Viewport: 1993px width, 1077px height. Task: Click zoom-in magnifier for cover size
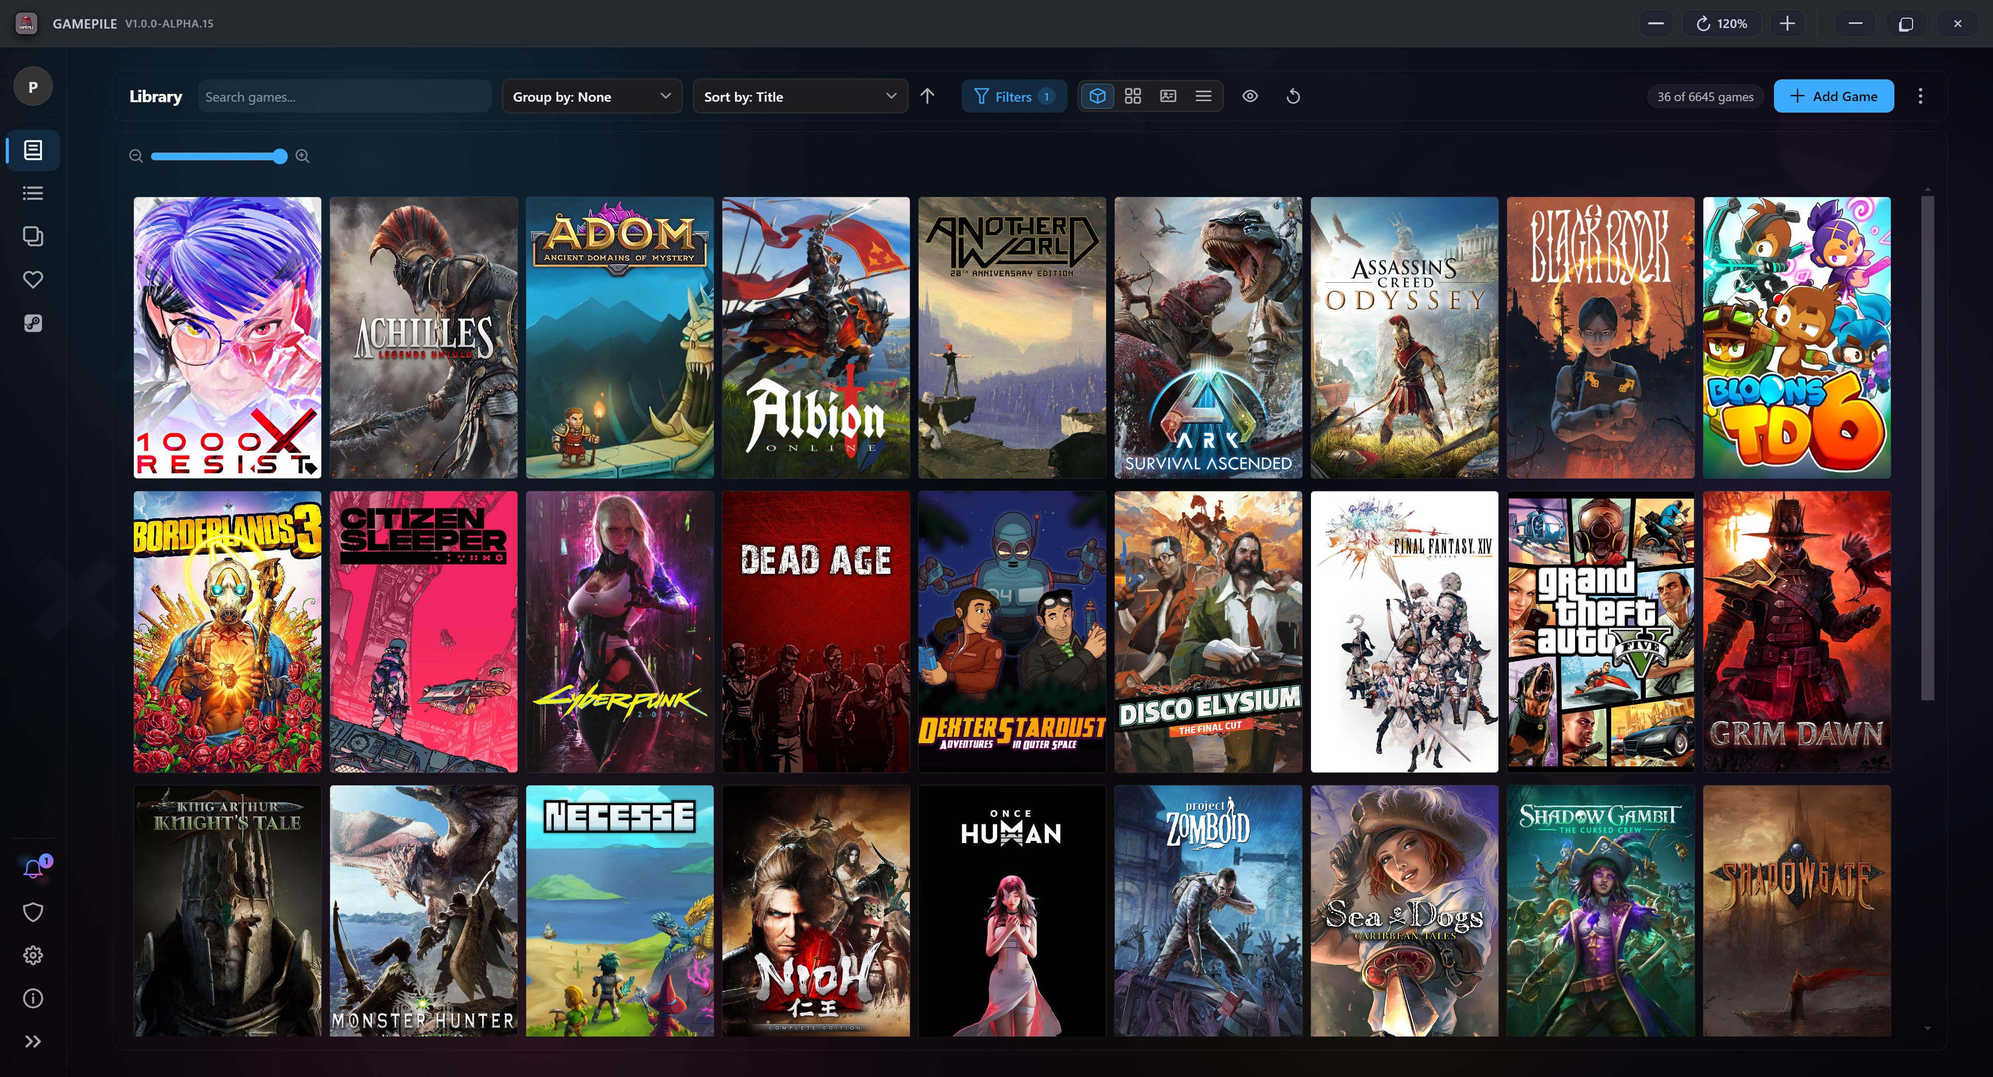pyautogui.click(x=303, y=156)
